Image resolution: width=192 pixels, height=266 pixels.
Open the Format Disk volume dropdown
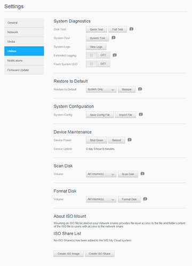click(x=101, y=199)
